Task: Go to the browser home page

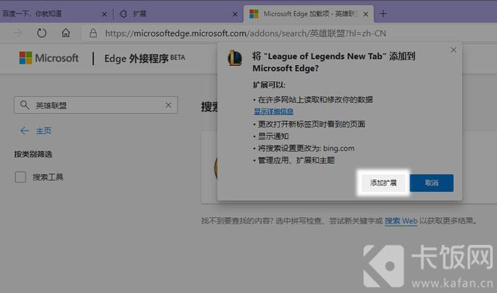Action: (66, 33)
